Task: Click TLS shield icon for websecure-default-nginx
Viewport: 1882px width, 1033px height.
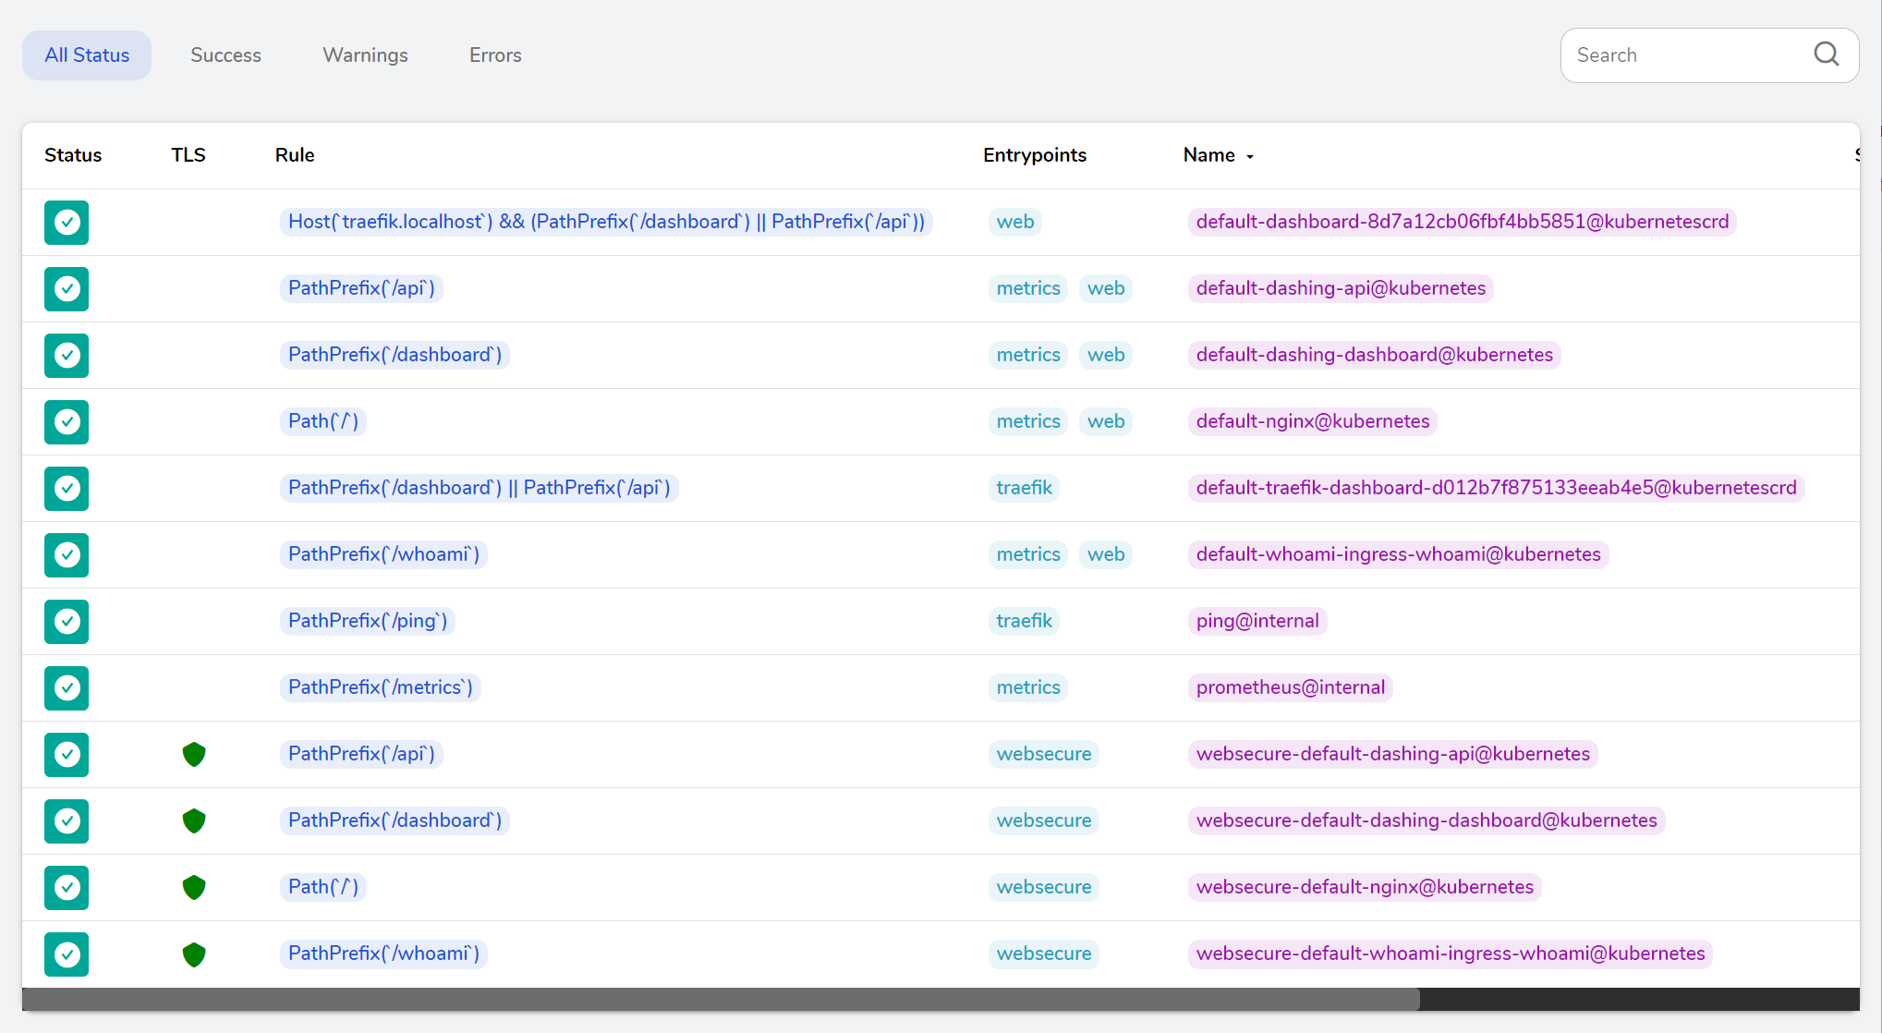Action: click(x=194, y=887)
